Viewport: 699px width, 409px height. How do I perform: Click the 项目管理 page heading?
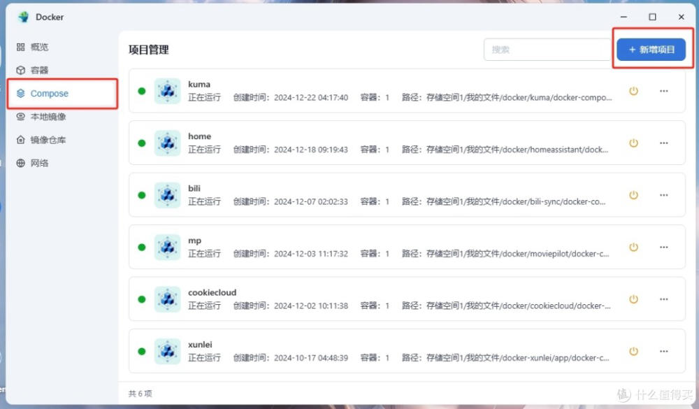point(148,50)
